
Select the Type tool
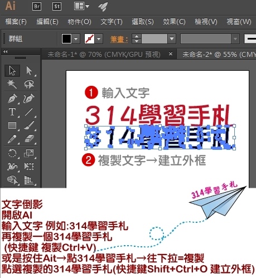(12, 112)
